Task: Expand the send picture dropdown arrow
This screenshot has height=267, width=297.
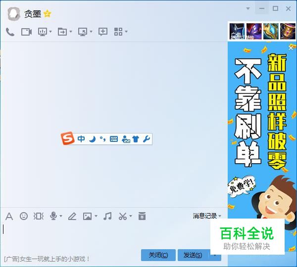Action: coord(96,216)
